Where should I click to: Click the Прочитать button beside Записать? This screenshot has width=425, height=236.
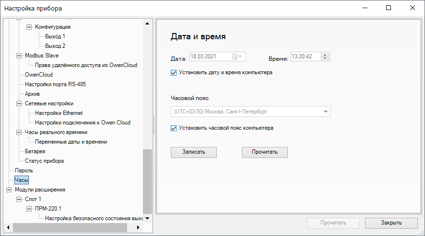264,152
